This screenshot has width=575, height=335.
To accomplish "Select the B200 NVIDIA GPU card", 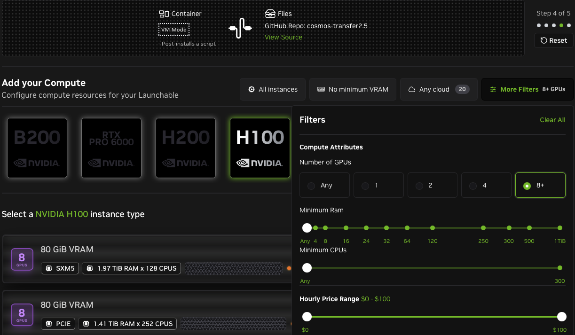I will point(37,148).
